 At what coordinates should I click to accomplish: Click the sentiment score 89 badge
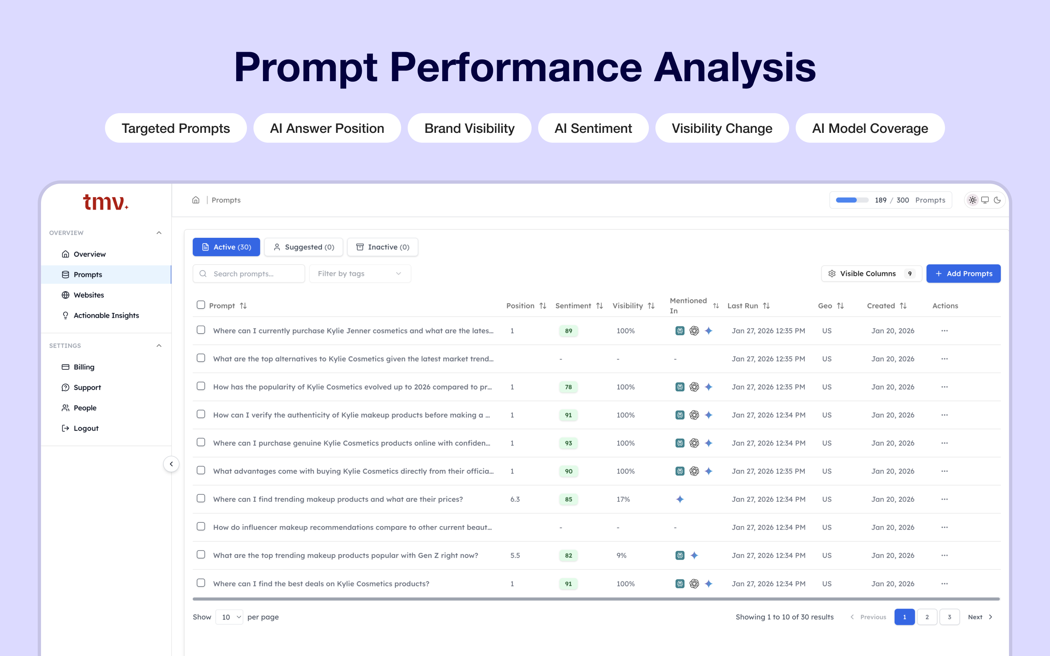(568, 330)
